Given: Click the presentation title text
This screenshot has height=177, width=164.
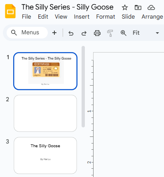Looking at the screenshot, I should [x=68, y=7].
